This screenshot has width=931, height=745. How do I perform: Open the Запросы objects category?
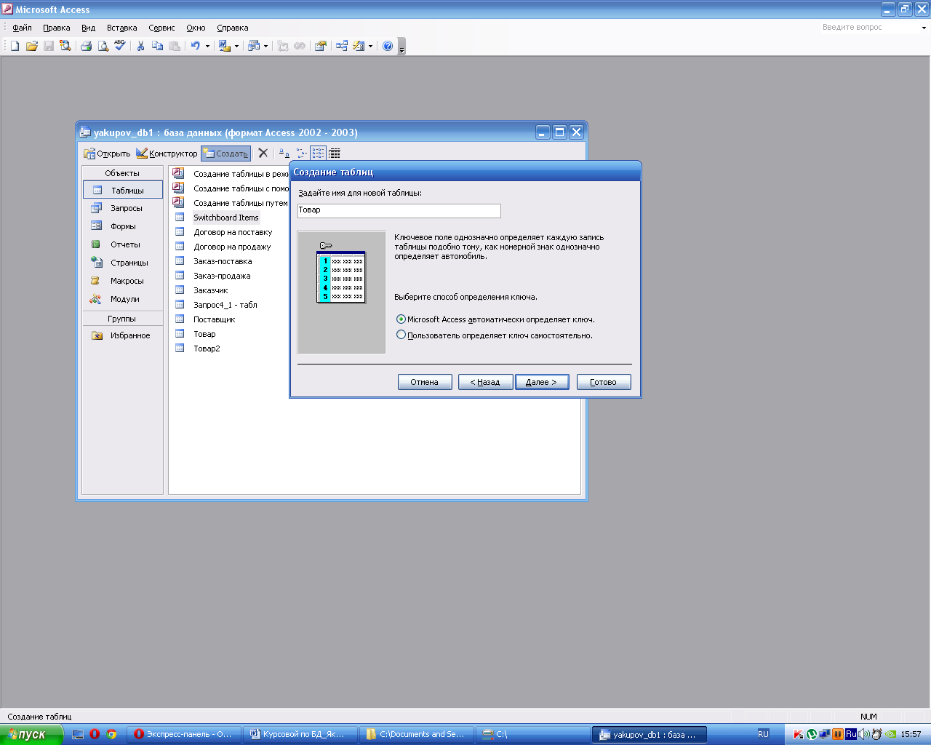pos(123,208)
